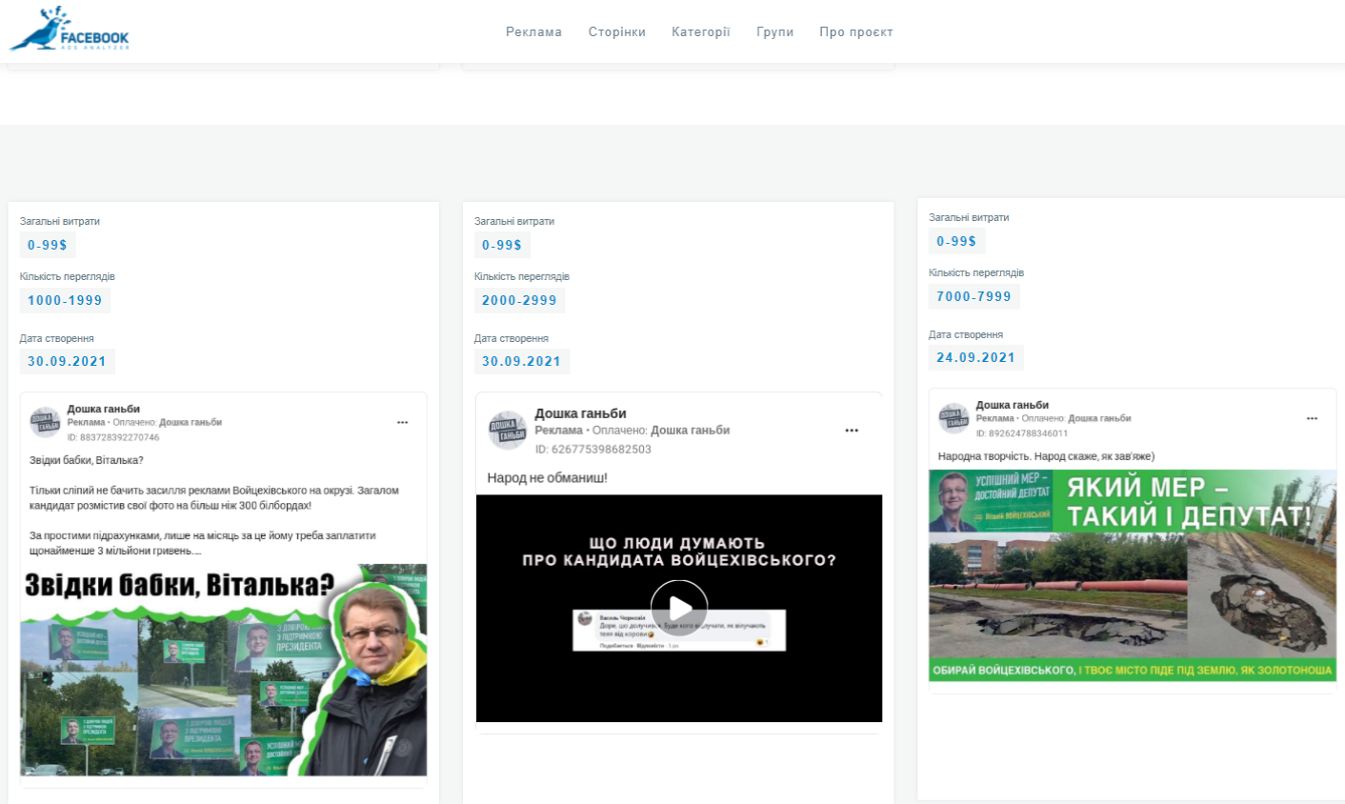The width and height of the screenshot is (1345, 804).
Task: Select the 7000-7999 view count badge
Action: (974, 296)
